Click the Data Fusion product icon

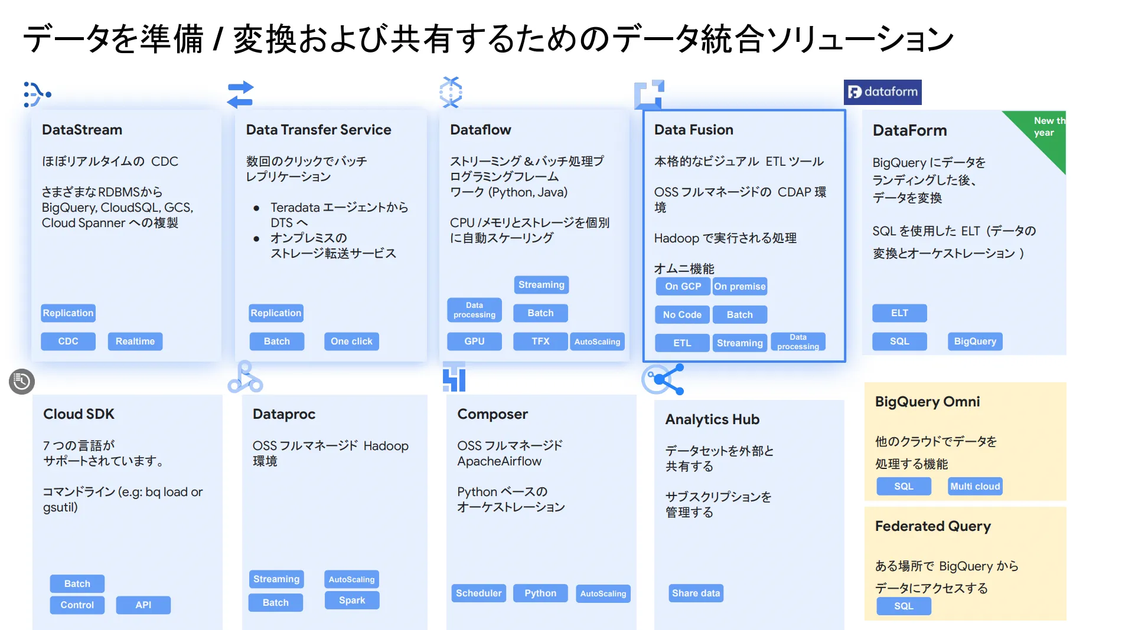tap(649, 94)
